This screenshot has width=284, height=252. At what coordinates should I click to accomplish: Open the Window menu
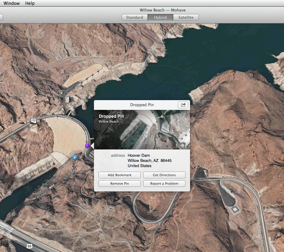[x=12, y=3]
